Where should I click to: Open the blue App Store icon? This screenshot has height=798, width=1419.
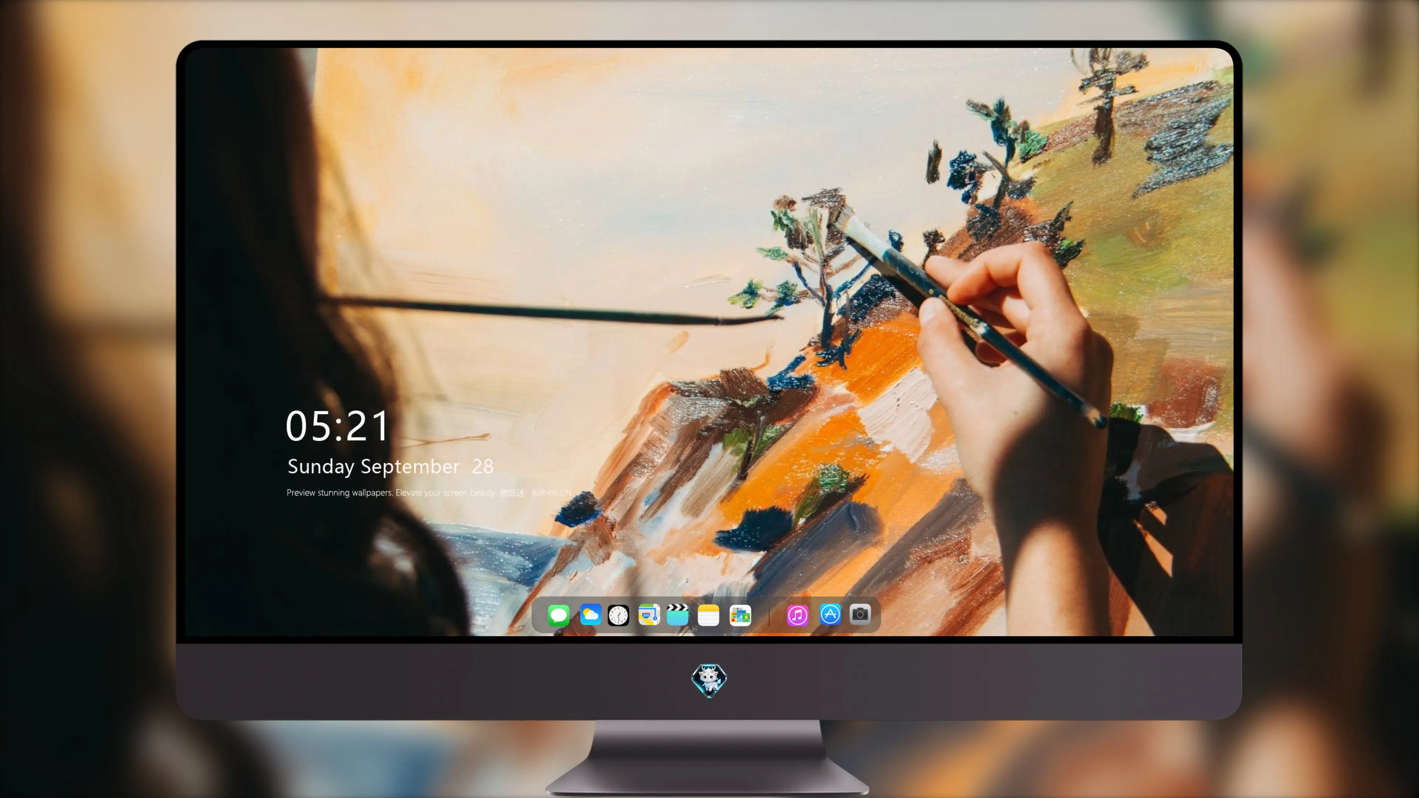click(x=830, y=614)
